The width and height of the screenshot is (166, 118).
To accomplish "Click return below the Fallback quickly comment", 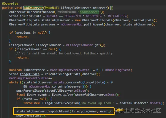I will coord(22,58).
